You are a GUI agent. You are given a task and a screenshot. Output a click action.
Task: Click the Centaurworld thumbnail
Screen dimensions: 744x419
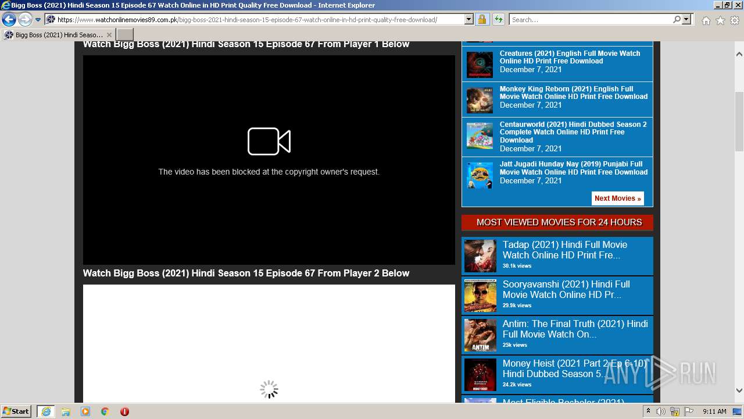480,136
